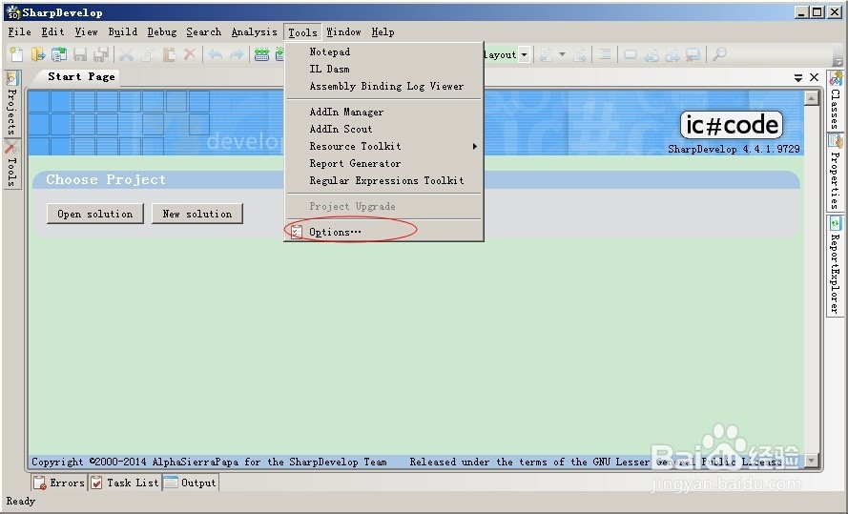Image resolution: width=848 pixels, height=514 pixels.
Task: Open the Tools side panel
Action: 11,164
